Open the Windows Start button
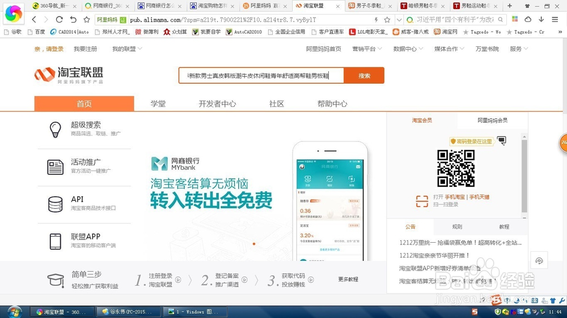 [15, 312]
